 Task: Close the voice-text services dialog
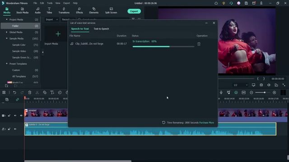click(x=214, y=23)
